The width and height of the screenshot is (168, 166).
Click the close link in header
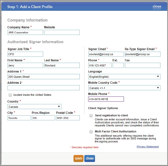(x=157, y=7)
